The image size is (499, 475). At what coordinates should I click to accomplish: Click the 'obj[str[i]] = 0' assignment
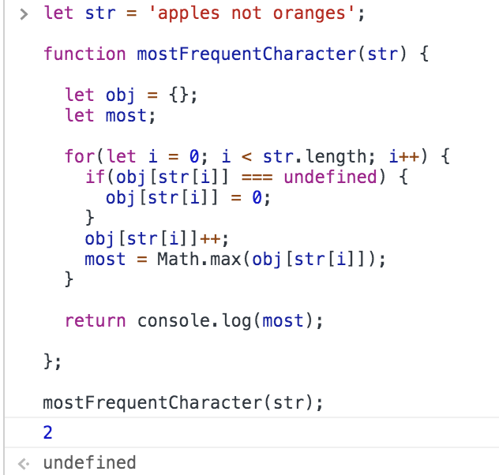(188, 198)
